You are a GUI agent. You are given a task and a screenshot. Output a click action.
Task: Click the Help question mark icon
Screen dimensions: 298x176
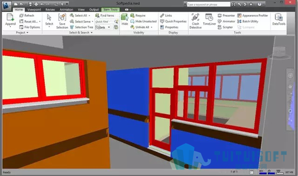(259, 4)
